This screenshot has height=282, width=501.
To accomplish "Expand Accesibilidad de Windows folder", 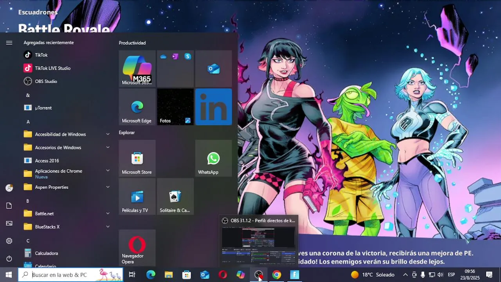I will (x=67, y=134).
